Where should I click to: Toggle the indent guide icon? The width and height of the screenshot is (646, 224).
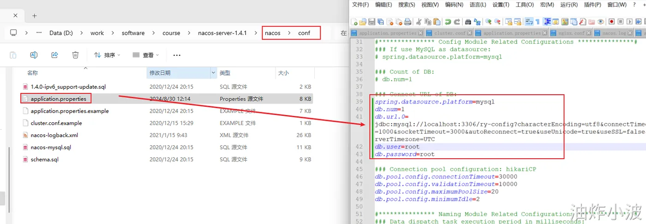547,22
